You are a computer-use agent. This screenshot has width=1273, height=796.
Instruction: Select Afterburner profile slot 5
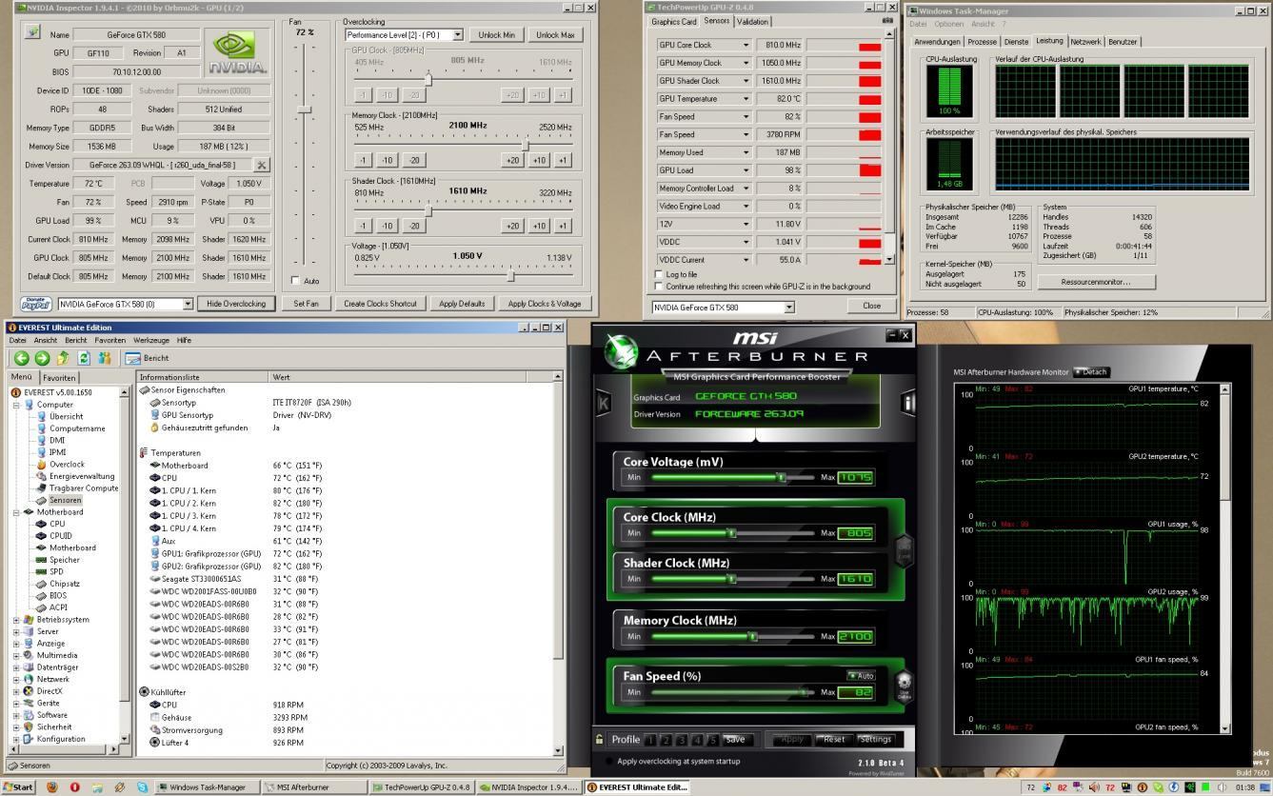point(711,740)
